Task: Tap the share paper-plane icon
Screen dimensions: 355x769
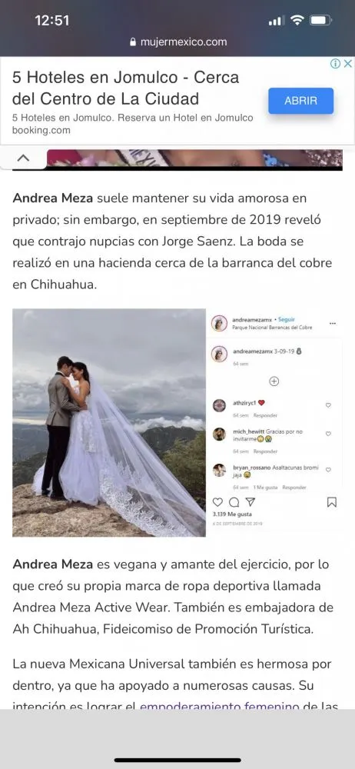Action: (x=250, y=501)
